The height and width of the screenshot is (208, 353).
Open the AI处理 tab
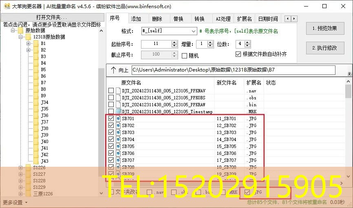point(223,19)
